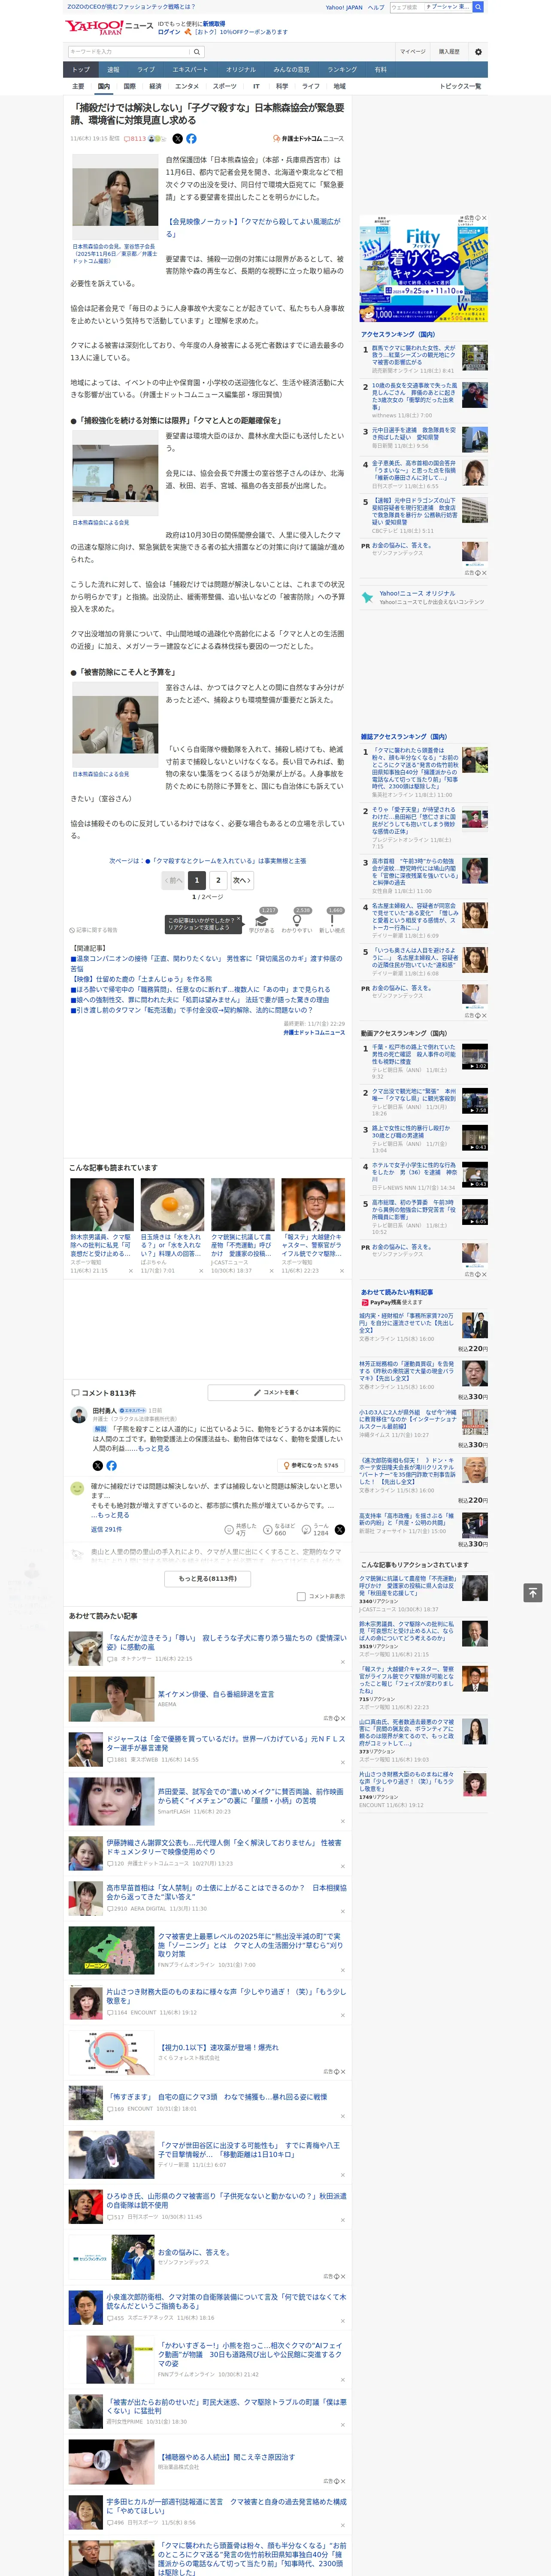
Task: Select the '速報' navigation tab
Action: coord(113,70)
